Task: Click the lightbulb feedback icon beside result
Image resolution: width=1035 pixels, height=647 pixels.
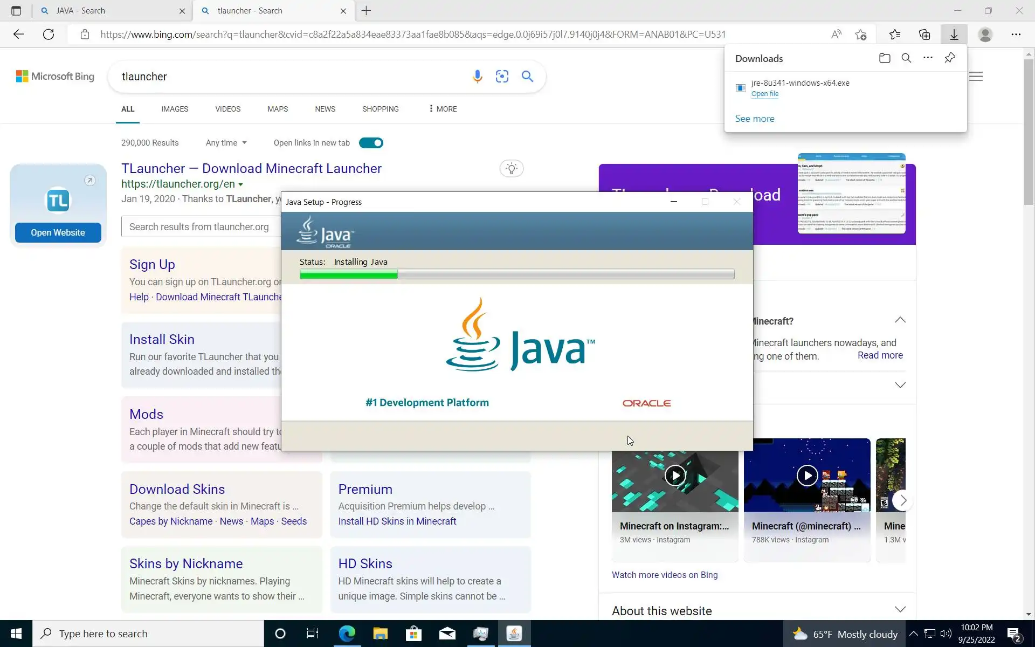Action: coord(511,168)
